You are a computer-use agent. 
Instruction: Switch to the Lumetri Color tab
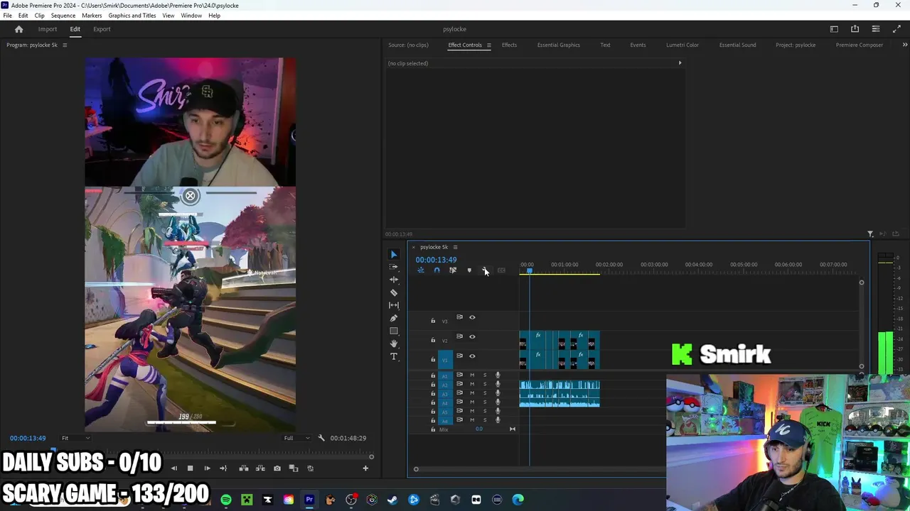click(682, 45)
